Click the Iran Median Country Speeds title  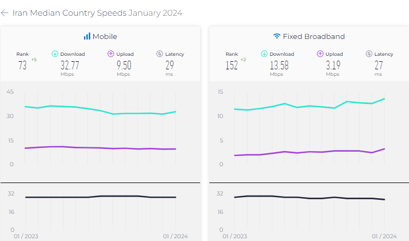(97, 13)
